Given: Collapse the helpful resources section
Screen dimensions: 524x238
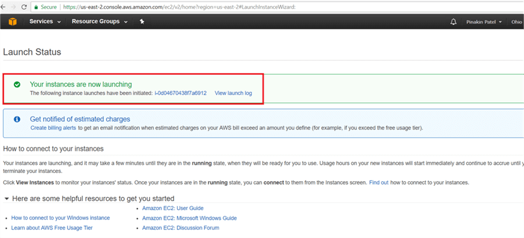Looking at the screenshot, I should (x=6, y=199).
